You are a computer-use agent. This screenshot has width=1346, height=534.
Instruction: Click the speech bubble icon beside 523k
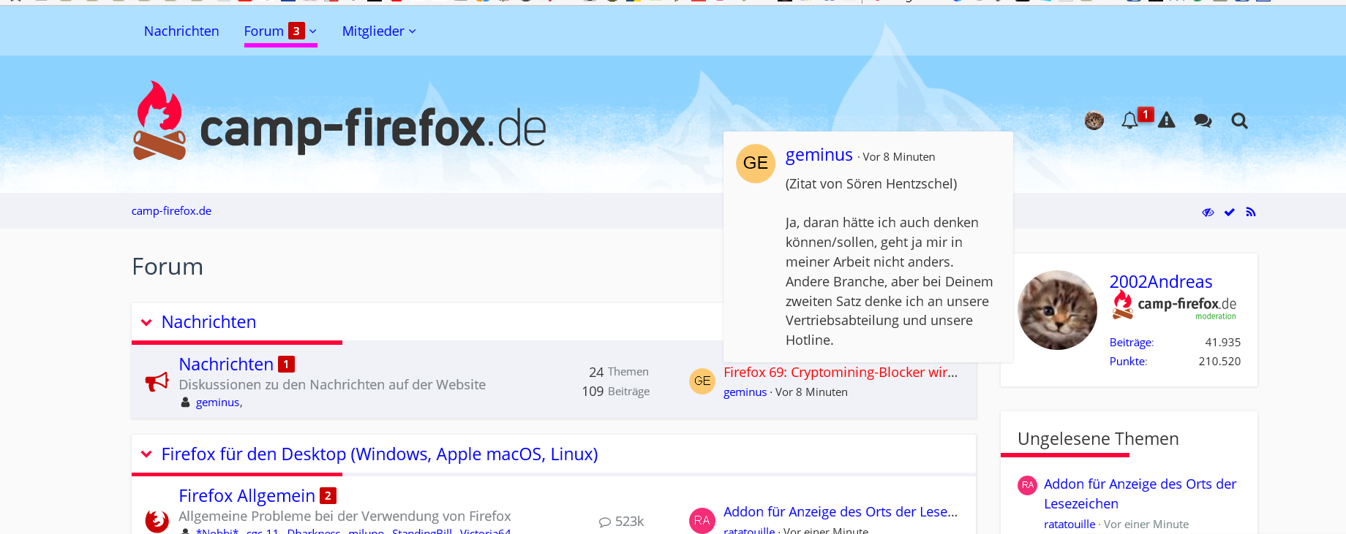coord(605,522)
